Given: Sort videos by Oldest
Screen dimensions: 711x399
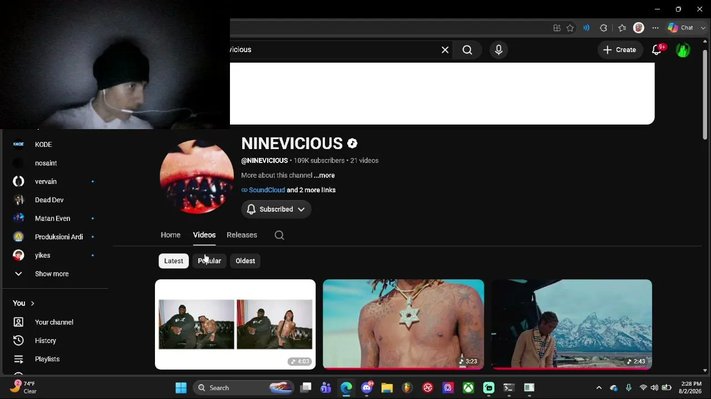Looking at the screenshot, I should tap(245, 261).
